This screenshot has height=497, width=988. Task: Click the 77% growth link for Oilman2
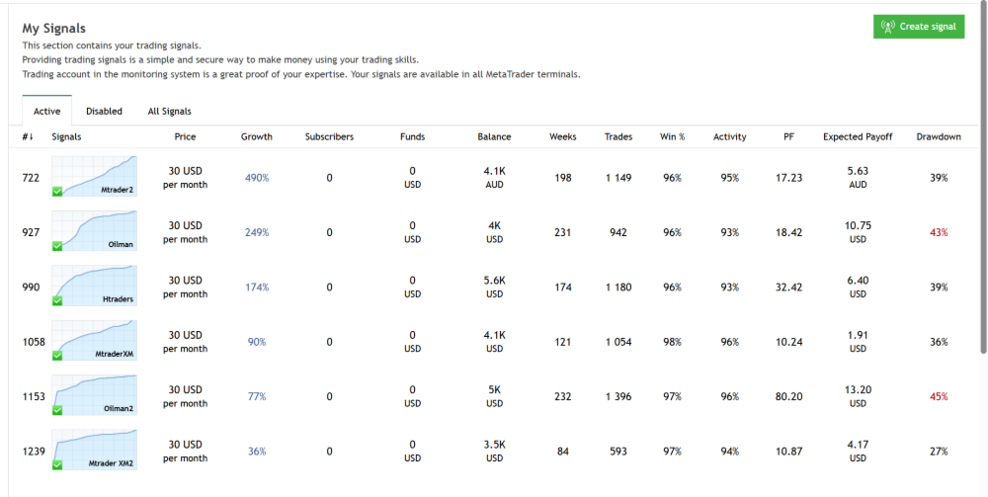pyautogui.click(x=257, y=396)
